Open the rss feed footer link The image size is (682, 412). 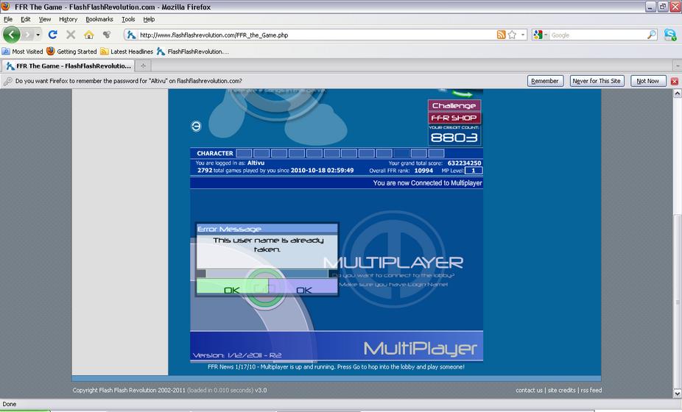591,390
